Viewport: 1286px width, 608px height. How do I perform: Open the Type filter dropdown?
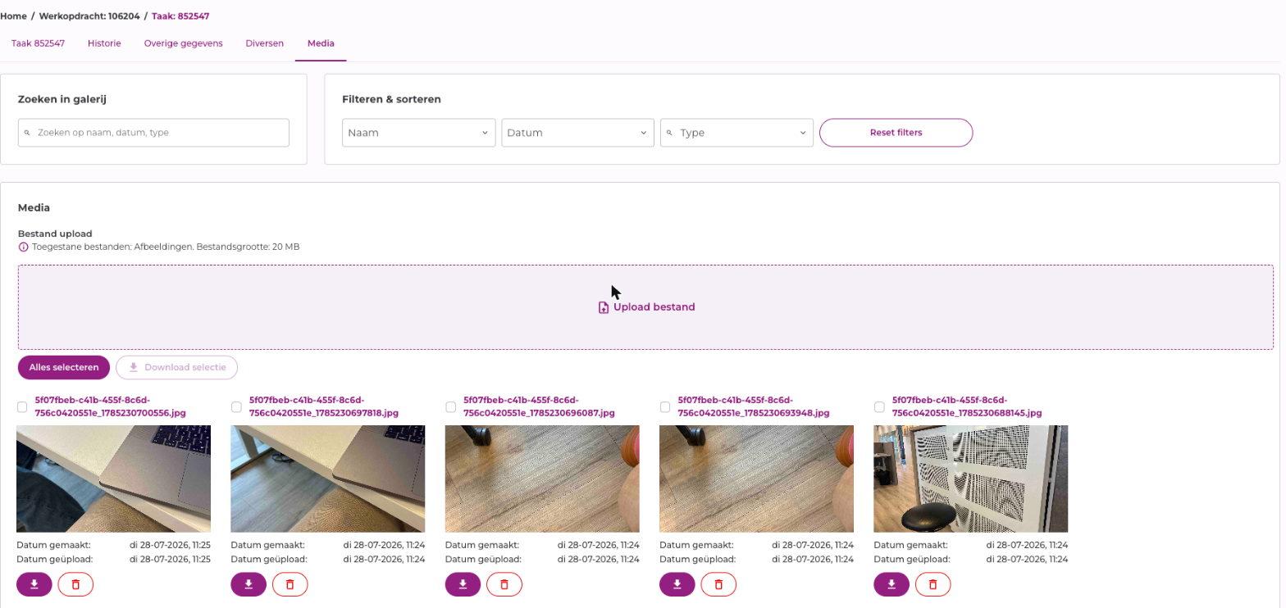click(x=736, y=133)
